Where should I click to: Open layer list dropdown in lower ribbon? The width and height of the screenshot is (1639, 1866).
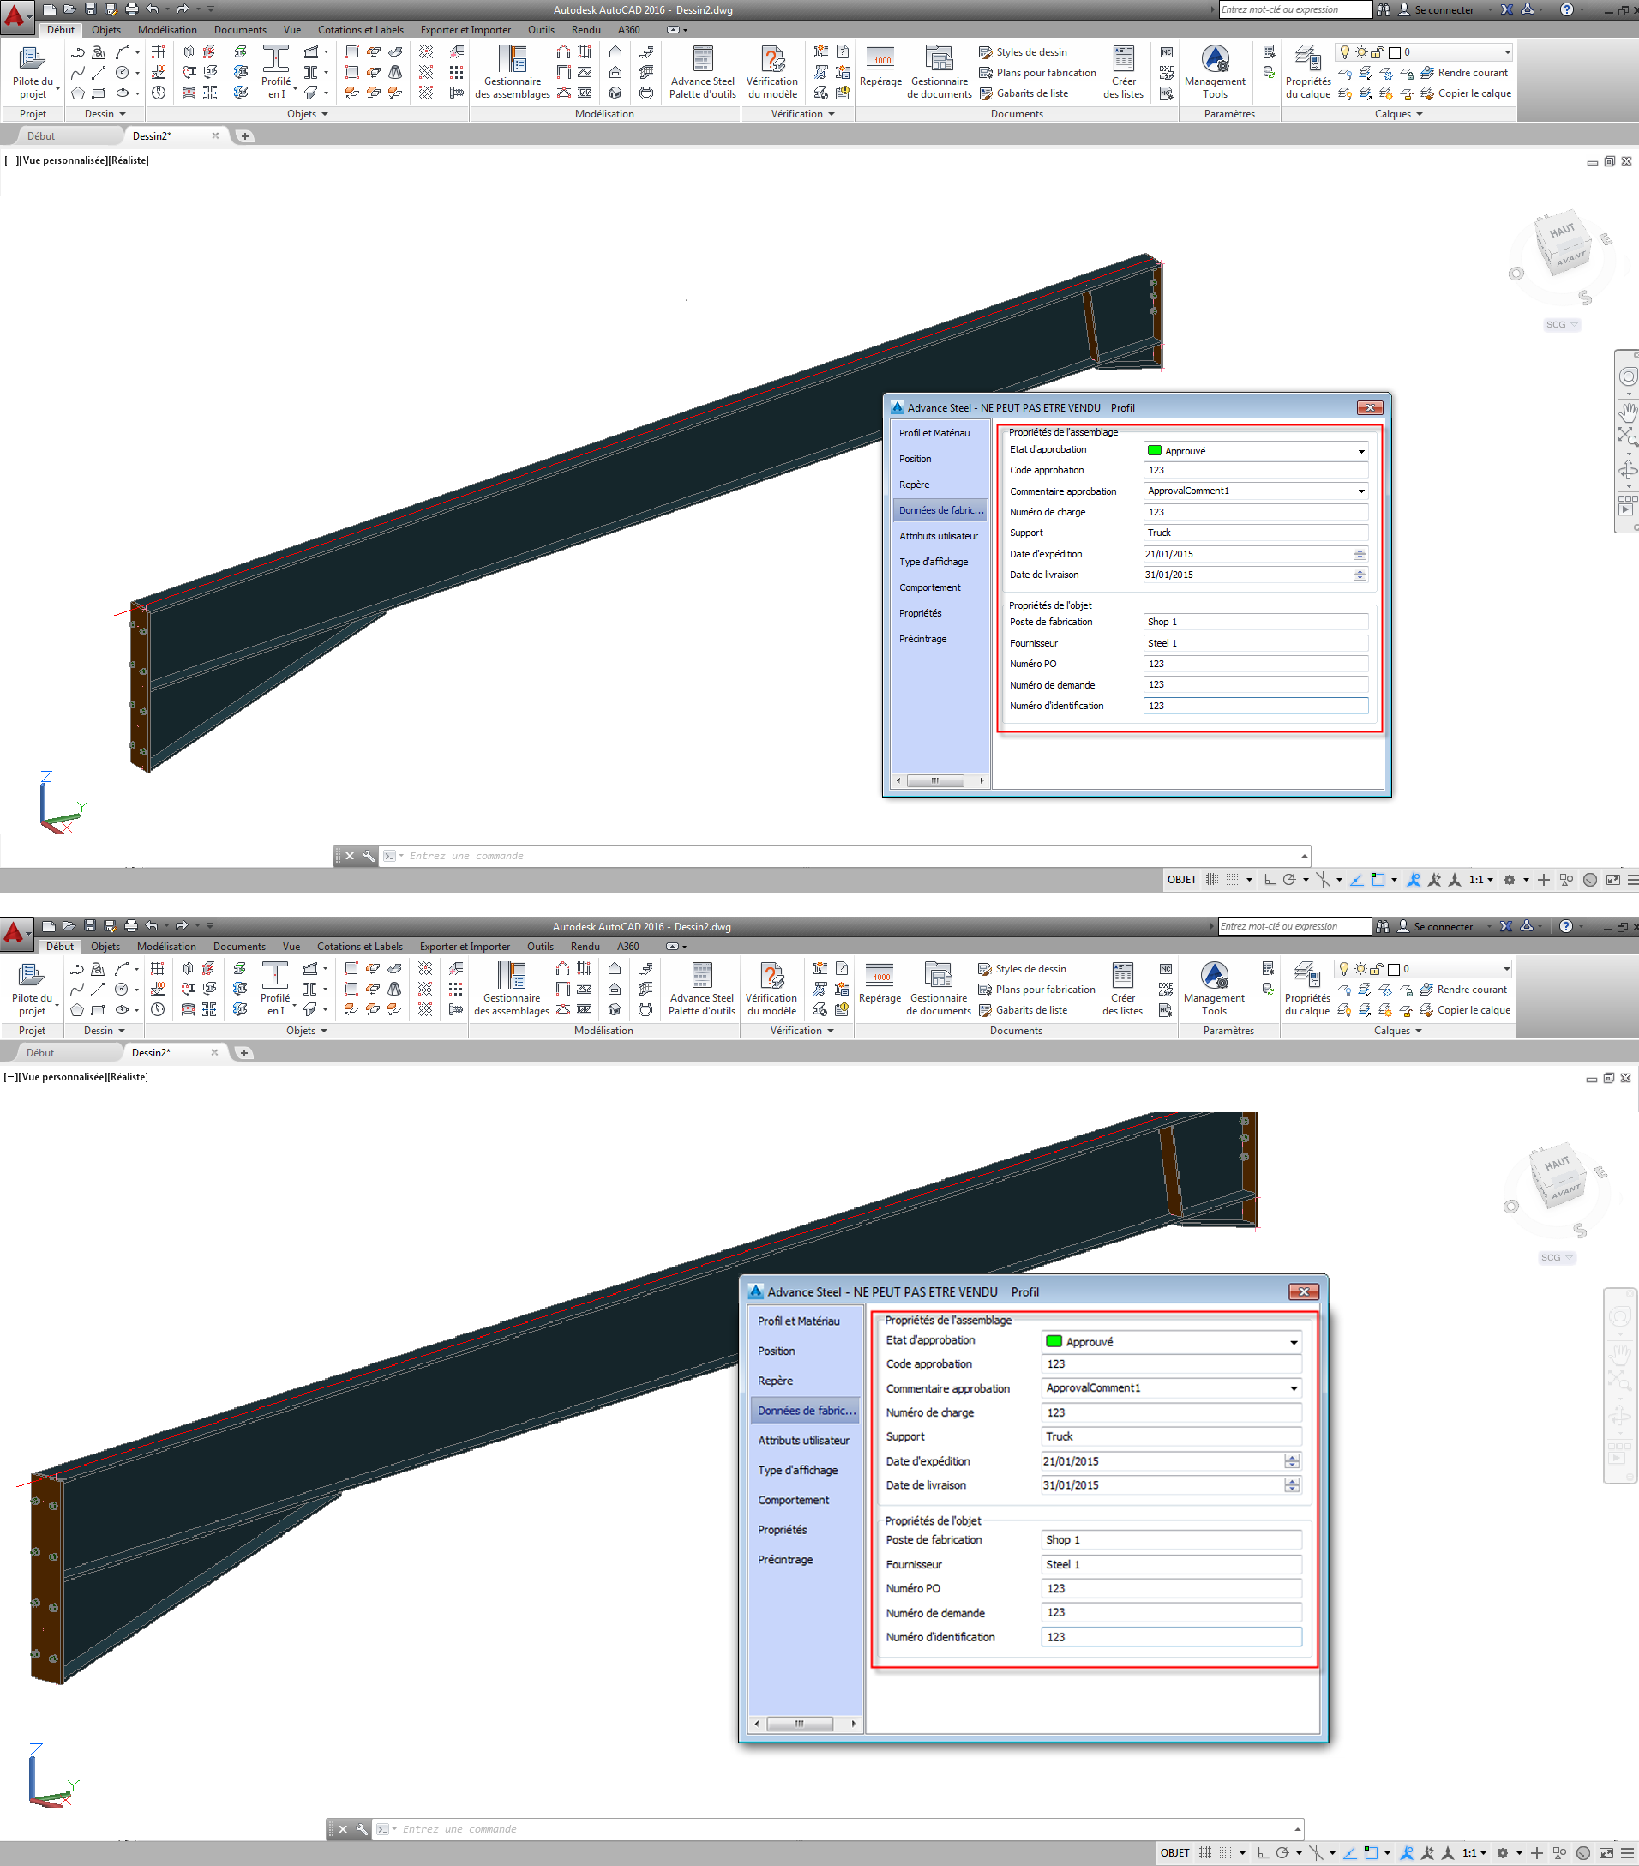(x=1506, y=969)
